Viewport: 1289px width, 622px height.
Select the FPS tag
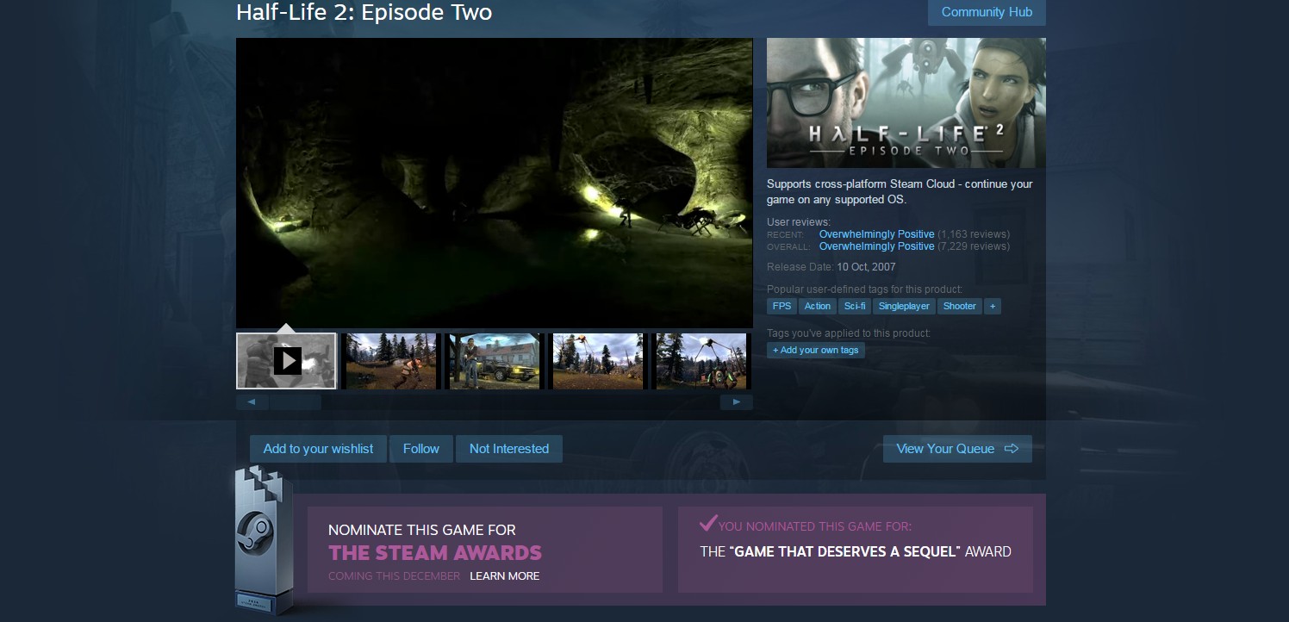[781, 306]
